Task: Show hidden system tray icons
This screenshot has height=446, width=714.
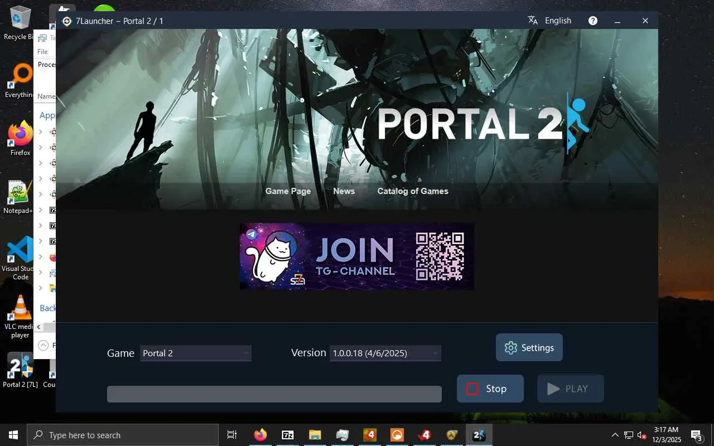Action: (x=615, y=435)
